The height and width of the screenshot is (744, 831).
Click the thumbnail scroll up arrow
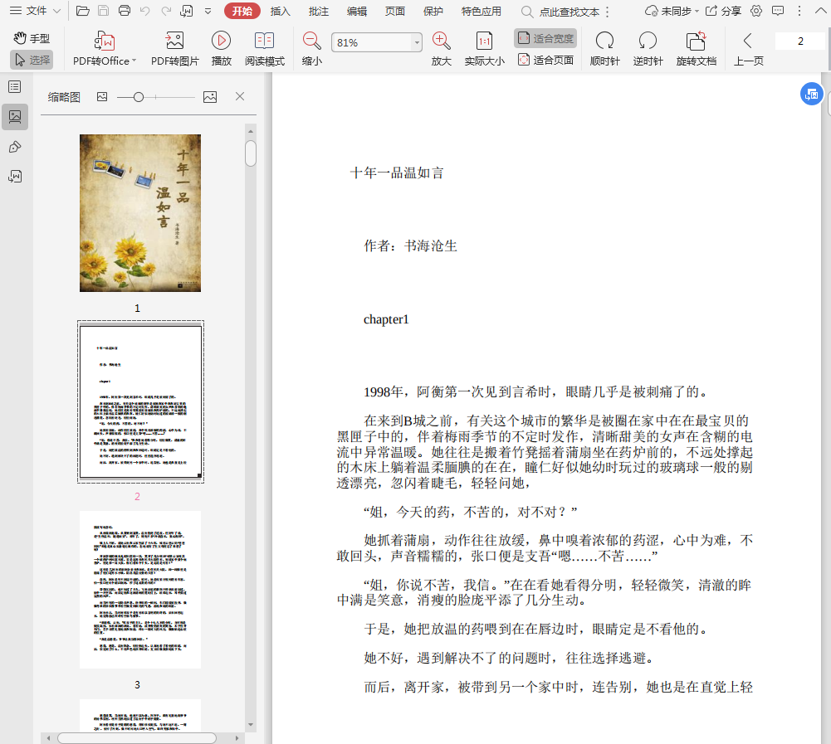[251, 131]
